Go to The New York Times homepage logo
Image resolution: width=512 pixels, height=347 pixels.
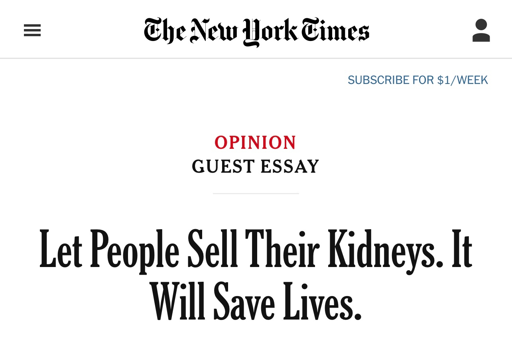[x=256, y=31]
